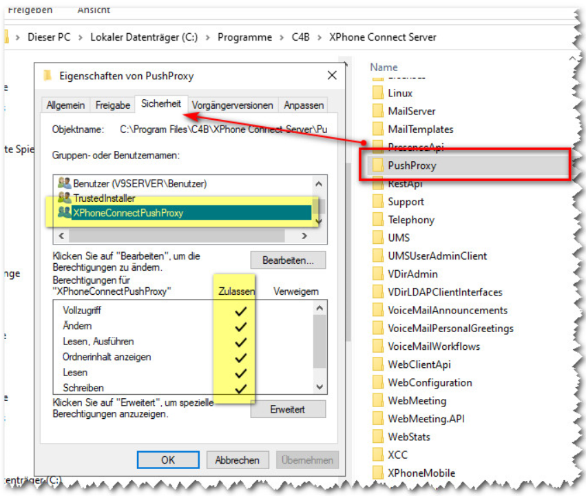Click the user list scroll-left arrow
The height and width of the screenshot is (496, 586).
pos(61,236)
